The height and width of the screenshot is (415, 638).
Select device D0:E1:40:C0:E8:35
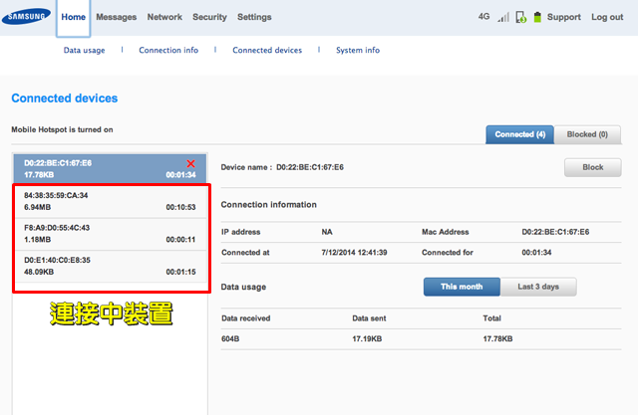pos(110,267)
